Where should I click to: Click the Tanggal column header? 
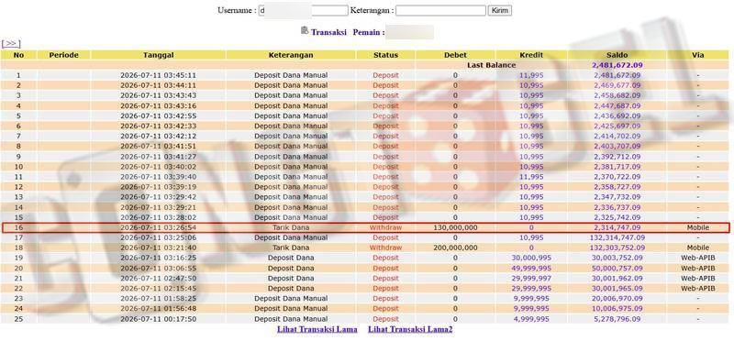(158, 55)
